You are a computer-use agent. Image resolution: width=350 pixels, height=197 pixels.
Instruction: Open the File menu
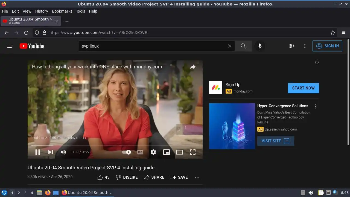(x=5, y=11)
